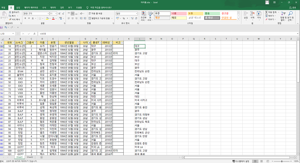The width and height of the screenshot is (300, 163).
Task: Click the 채우기 (Fill) button
Action: point(270,16)
